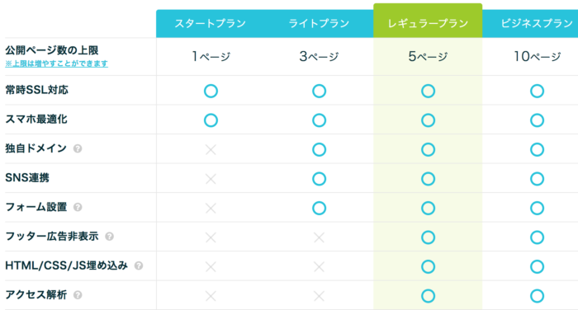578x310 pixels.
Task: Click help icon next to HTML/CSS/JS埋め込み
Action: click(x=139, y=265)
